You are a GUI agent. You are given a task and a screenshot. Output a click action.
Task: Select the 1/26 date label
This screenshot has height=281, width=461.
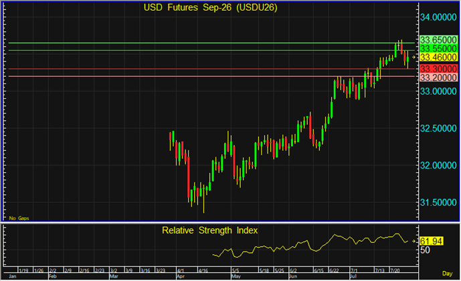point(39,270)
